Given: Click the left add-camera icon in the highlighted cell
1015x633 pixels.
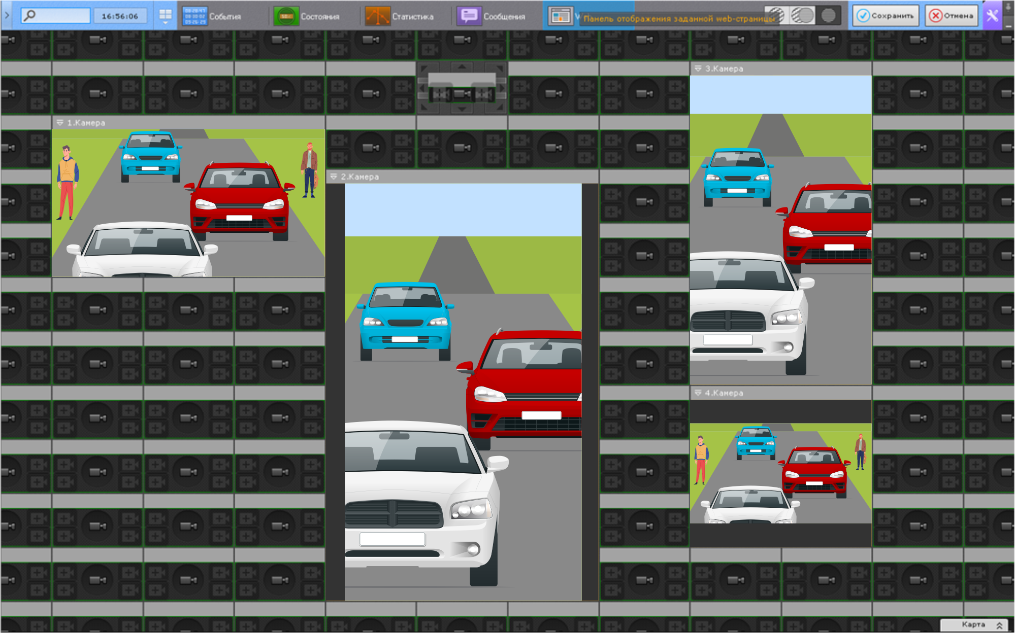Looking at the screenshot, I should 440,94.
